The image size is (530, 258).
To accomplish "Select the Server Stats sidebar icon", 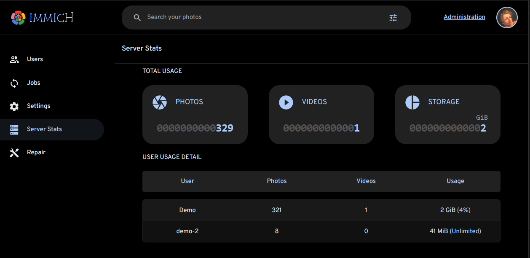I will [14, 129].
